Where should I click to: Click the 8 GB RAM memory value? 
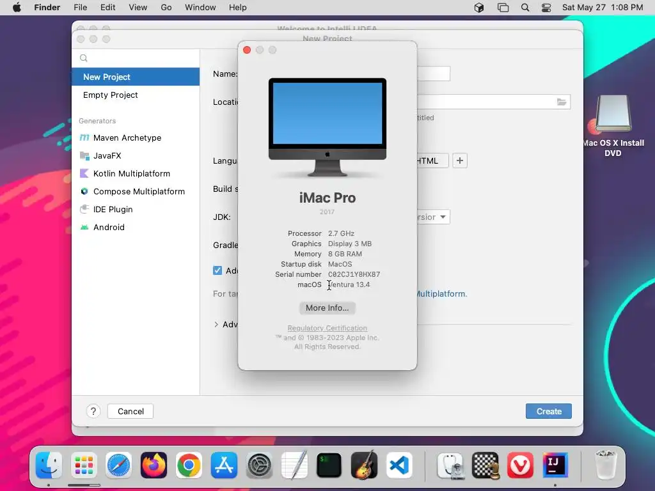pos(345,254)
